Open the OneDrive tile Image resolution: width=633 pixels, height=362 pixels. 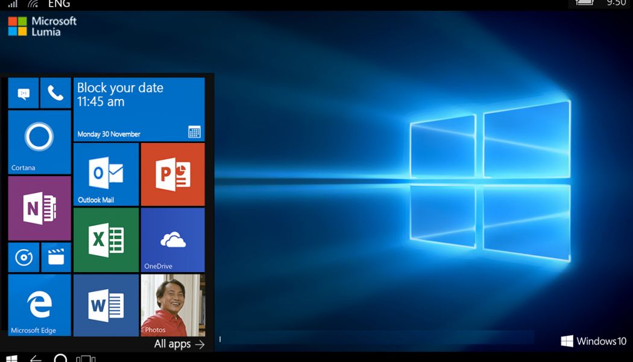172,240
